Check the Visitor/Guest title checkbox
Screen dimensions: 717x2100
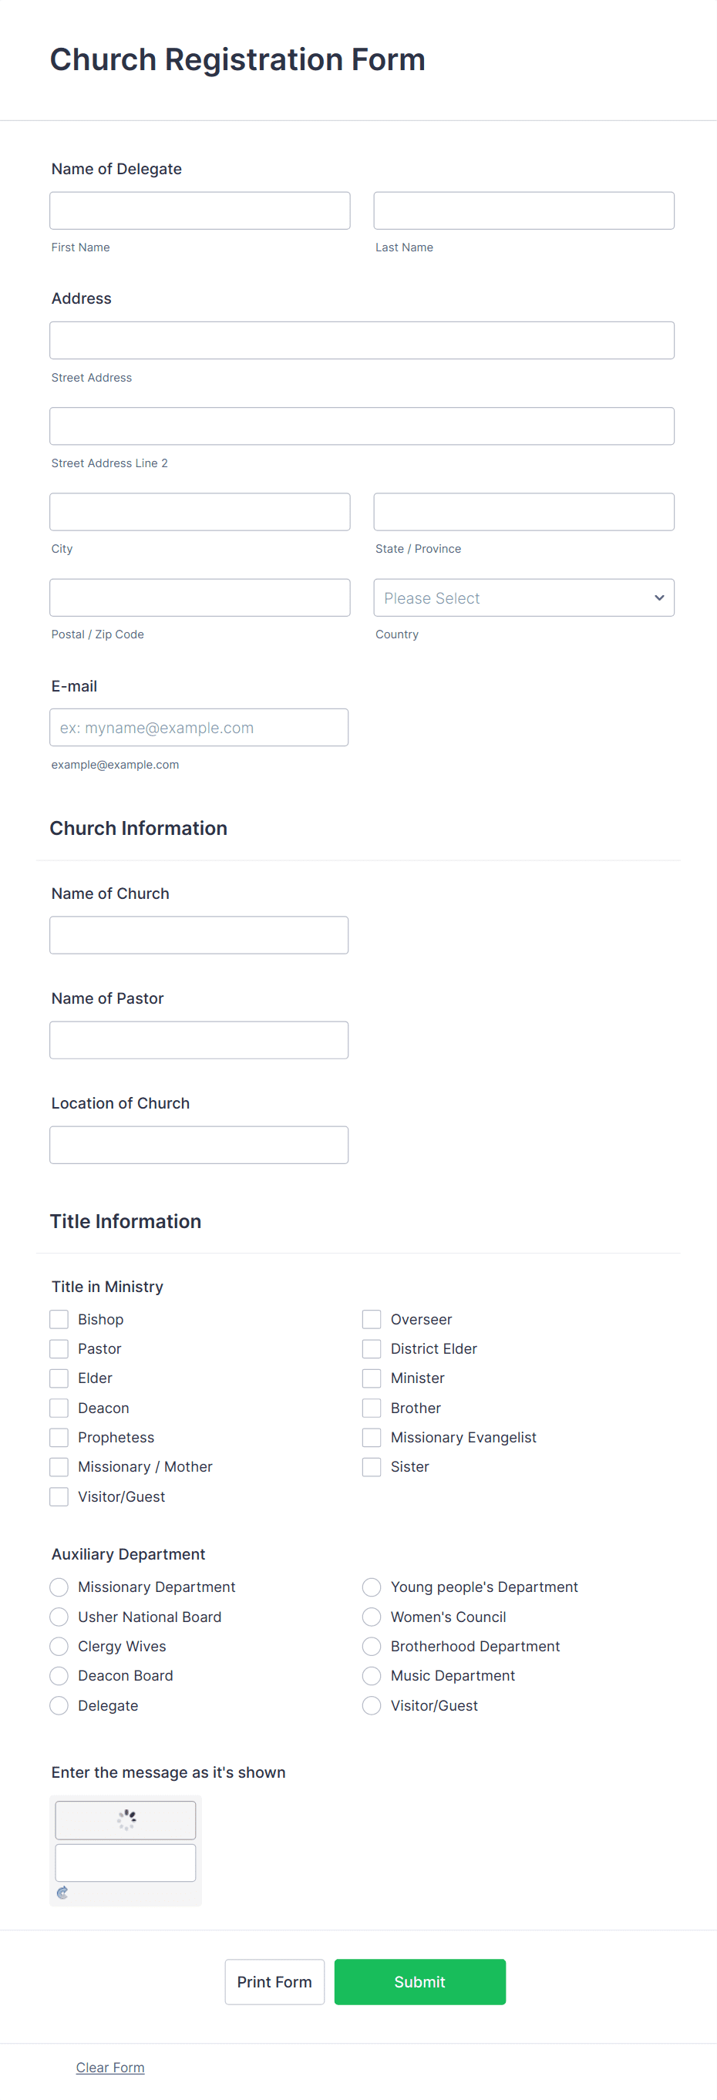[x=58, y=1496]
